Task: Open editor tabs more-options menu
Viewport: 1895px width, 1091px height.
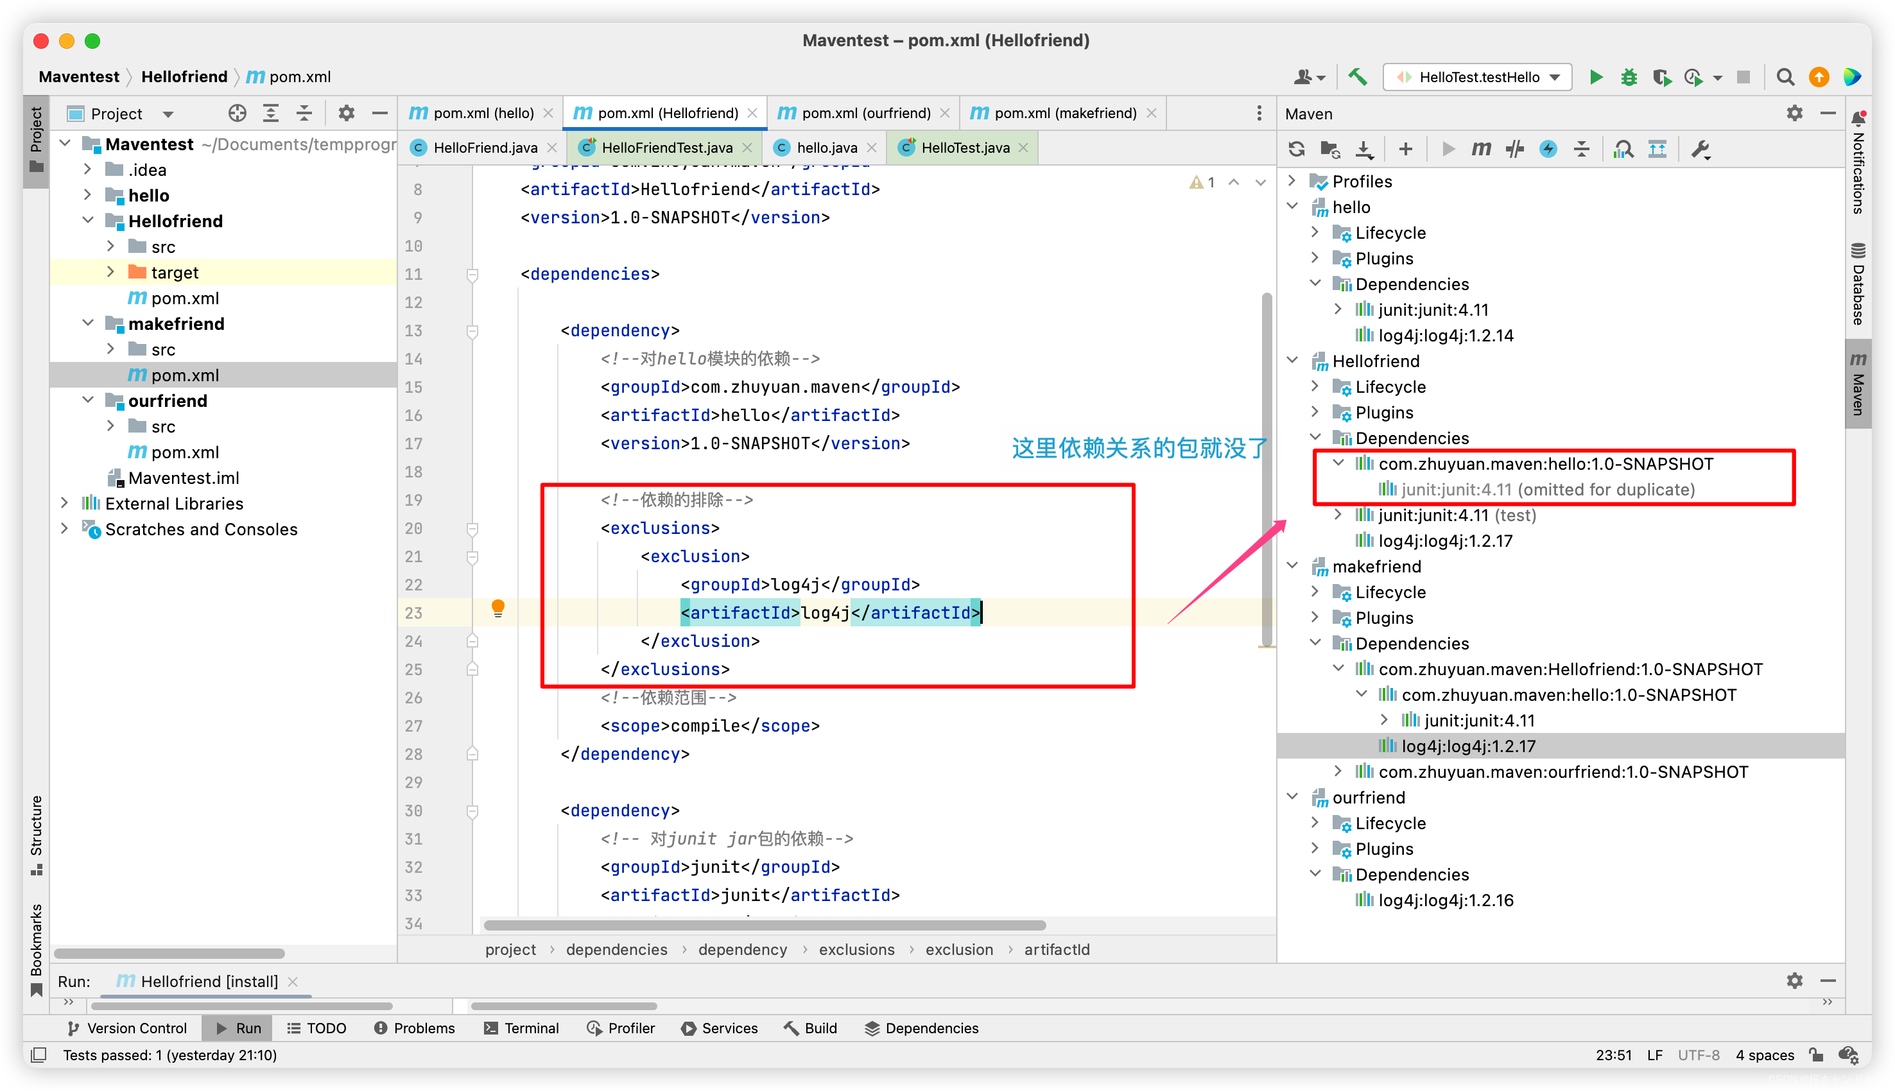Action: [x=1259, y=113]
